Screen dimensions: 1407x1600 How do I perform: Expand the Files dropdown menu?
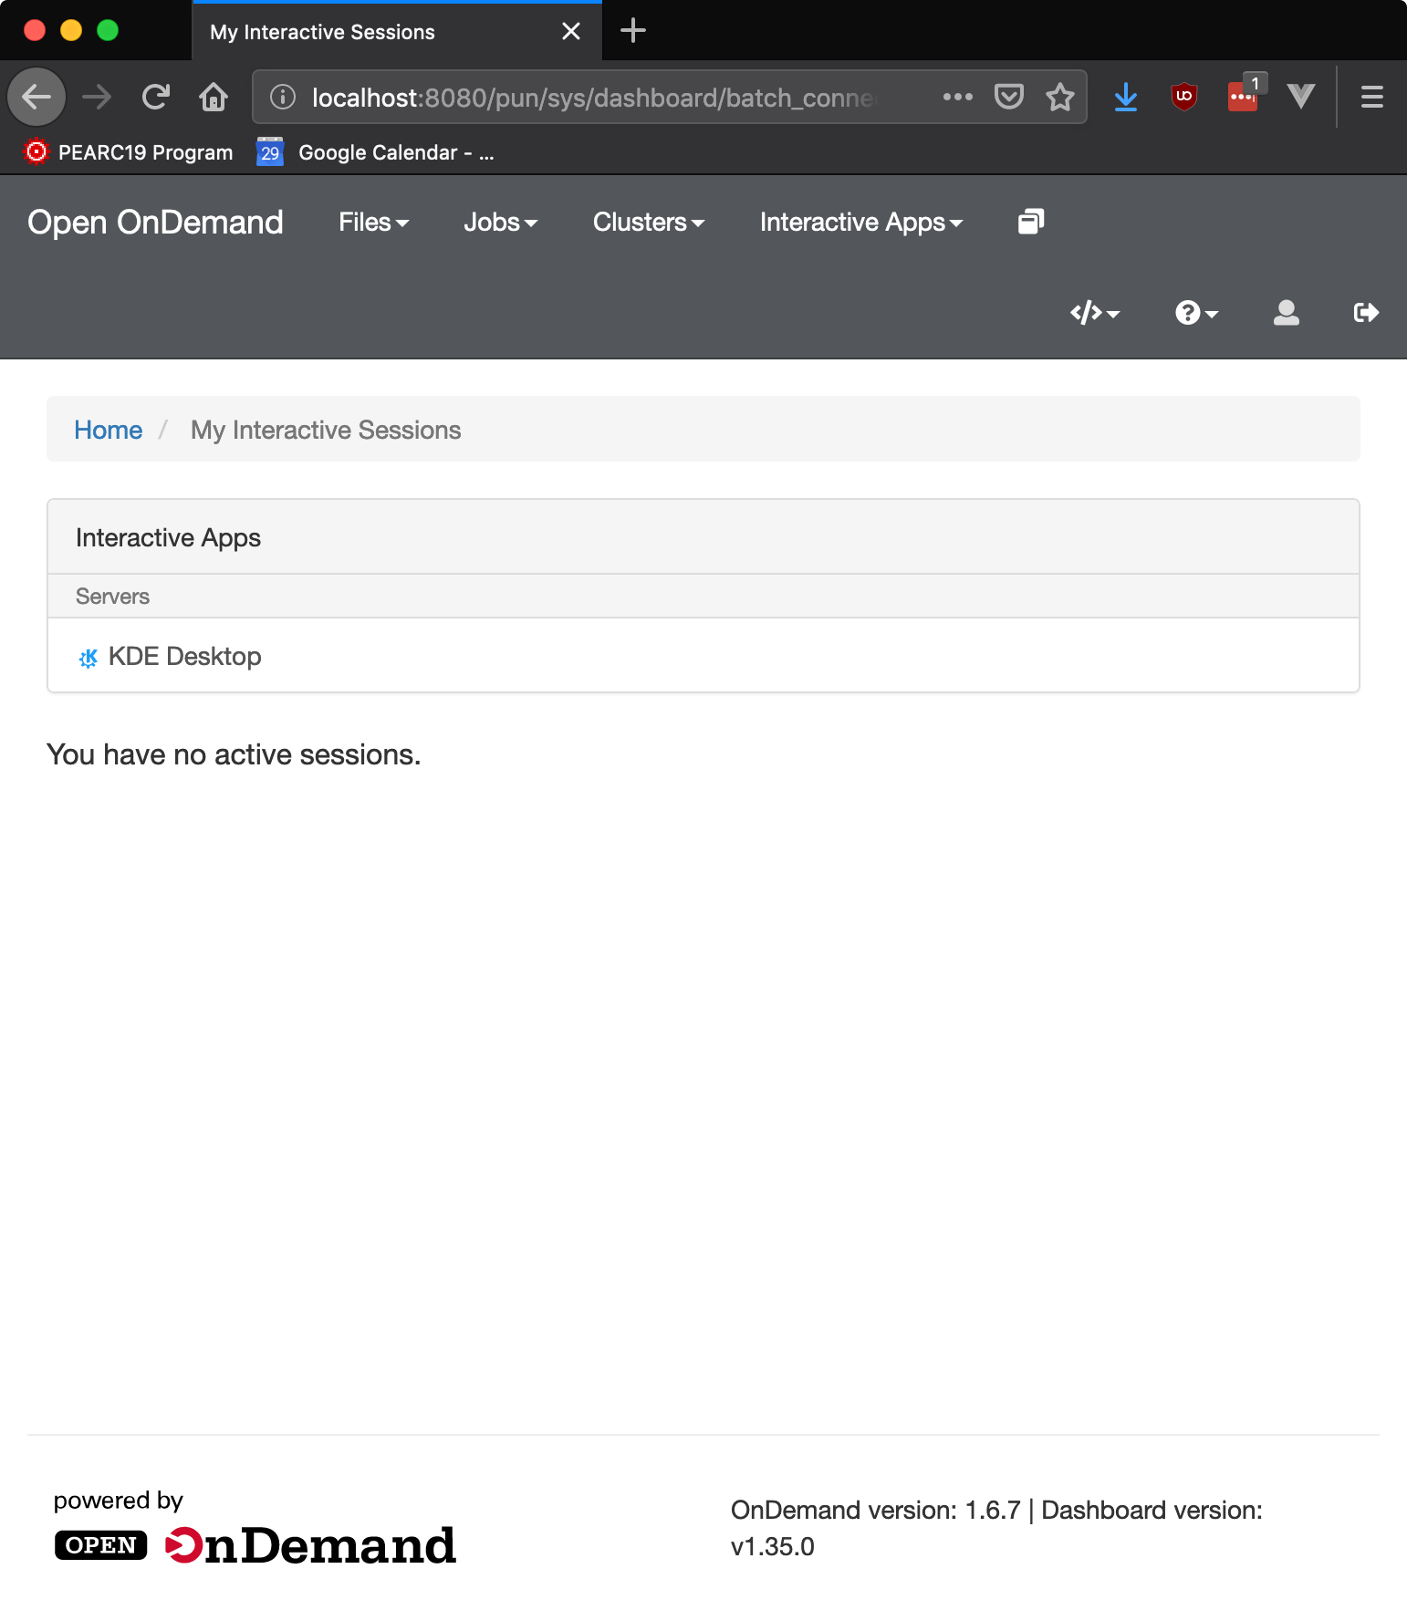coord(373,222)
